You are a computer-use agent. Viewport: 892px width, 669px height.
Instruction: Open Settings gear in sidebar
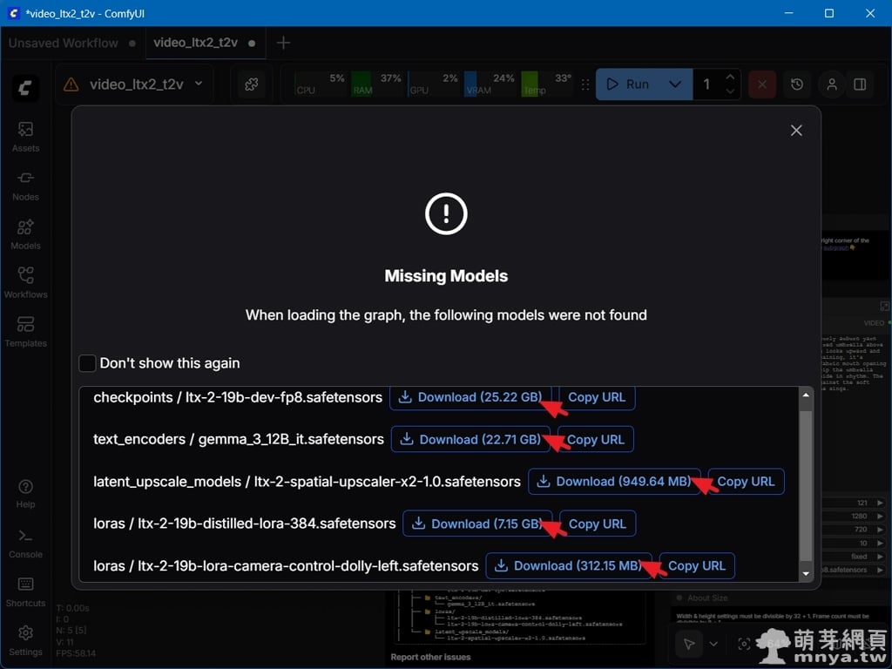[25, 639]
